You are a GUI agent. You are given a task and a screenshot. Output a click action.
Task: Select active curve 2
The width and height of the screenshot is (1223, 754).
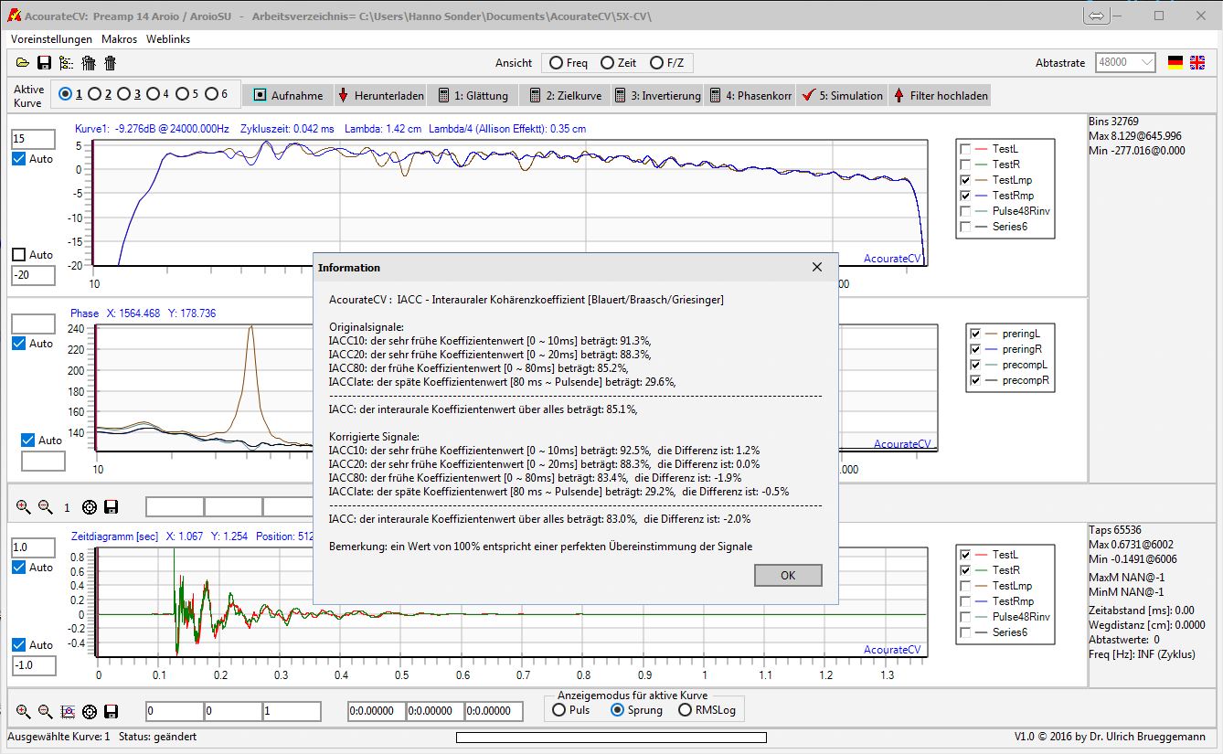(x=95, y=94)
